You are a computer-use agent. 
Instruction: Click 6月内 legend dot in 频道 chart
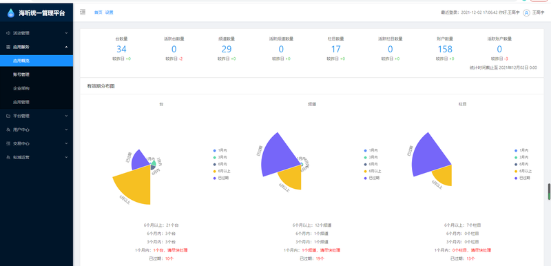pyautogui.click(x=365, y=164)
